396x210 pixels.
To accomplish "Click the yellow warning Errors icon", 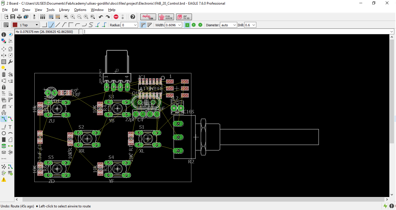I will pyautogui.click(x=4, y=180).
